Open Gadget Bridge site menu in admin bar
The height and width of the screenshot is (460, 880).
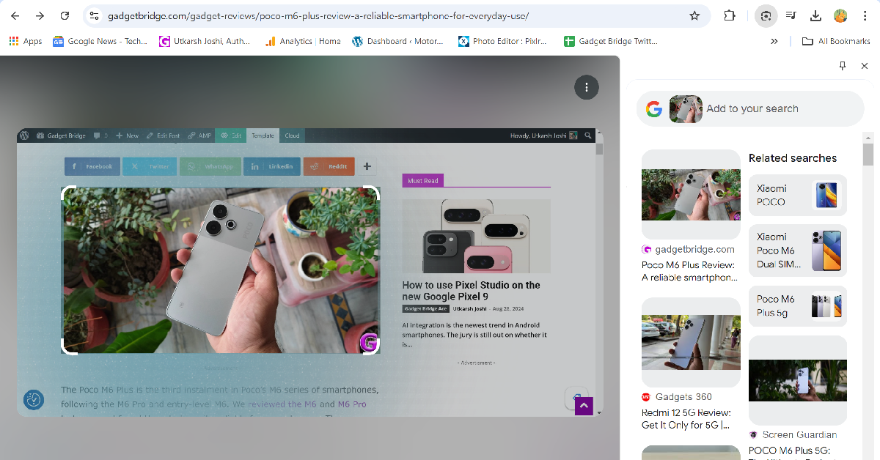[x=62, y=136]
